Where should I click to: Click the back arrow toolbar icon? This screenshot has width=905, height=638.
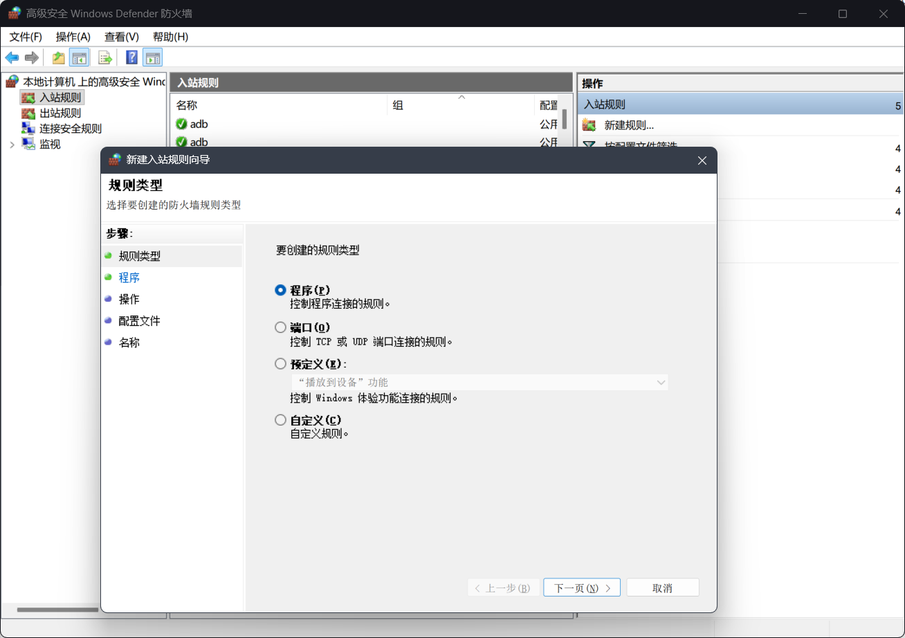pyautogui.click(x=12, y=57)
